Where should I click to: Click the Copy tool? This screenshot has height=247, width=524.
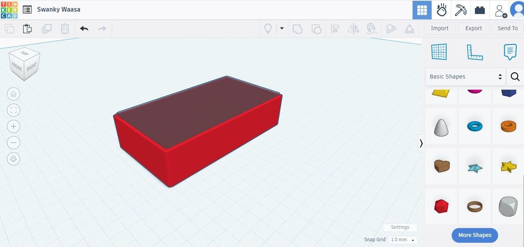(x=9, y=29)
